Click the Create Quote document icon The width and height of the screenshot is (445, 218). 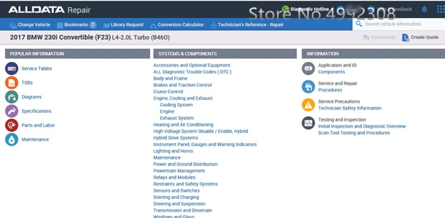[406, 37]
